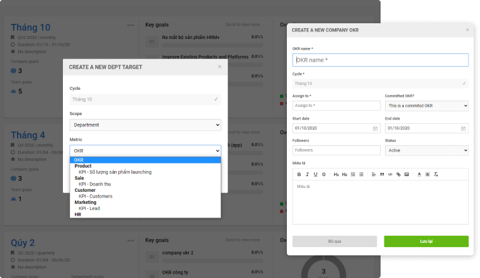480x278 pixels.
Task: Apply italic formatting in description editor
Action: 307,174
